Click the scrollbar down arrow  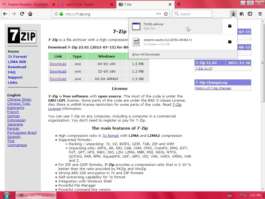[263, 189]
